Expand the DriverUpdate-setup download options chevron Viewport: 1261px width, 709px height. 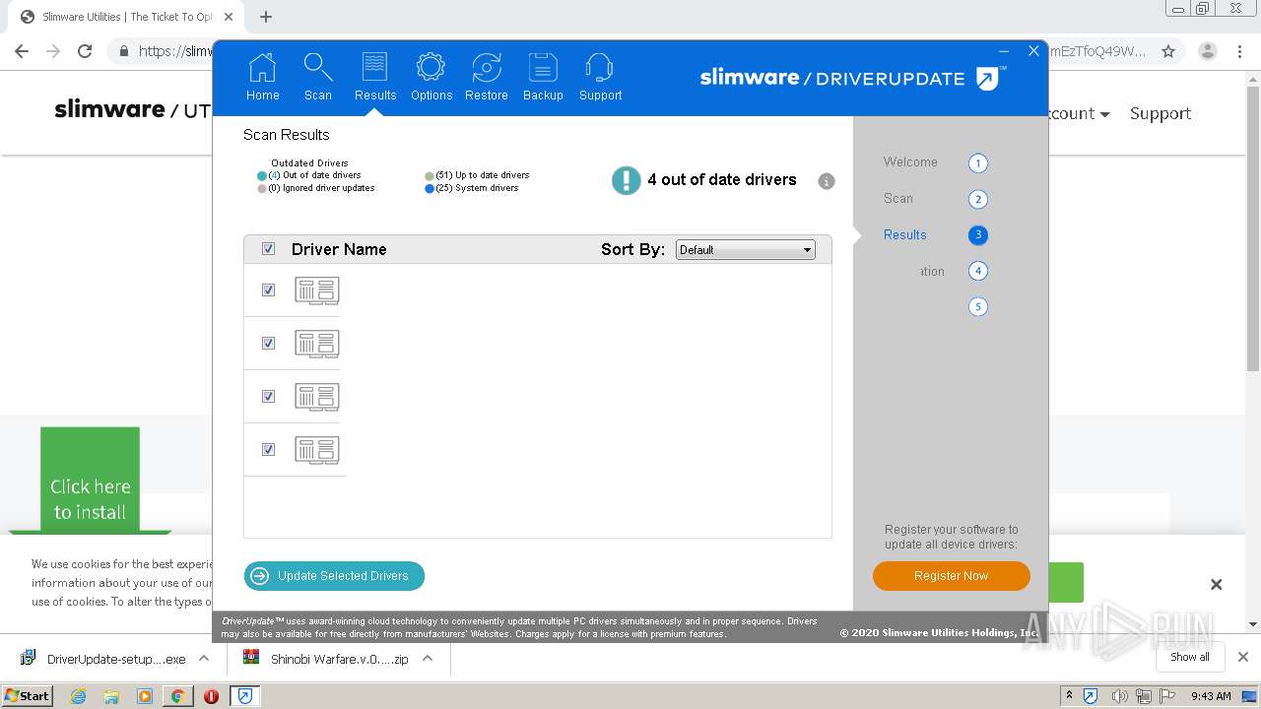coord(204,659)
